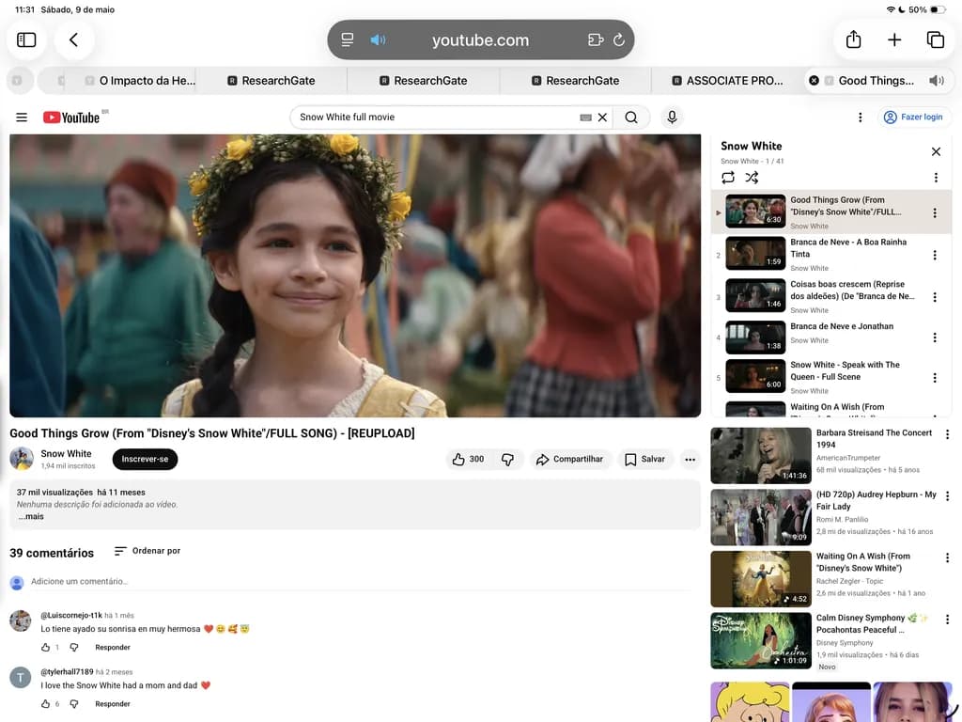The image size is (962, 722).
Task: Open Barbara Streisand The Concert 1994 video
Action: tap(761, 456)
